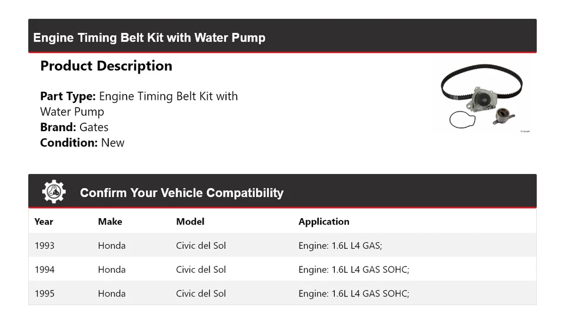Image resolution: width=565 pixels, height=324 pixels.
Task: Click the Engine Timing Belt Kit header title
Action: pos(149,38)
